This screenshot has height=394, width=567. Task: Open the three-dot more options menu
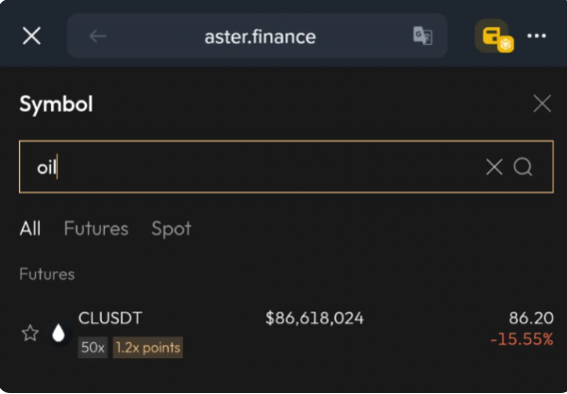537,36
